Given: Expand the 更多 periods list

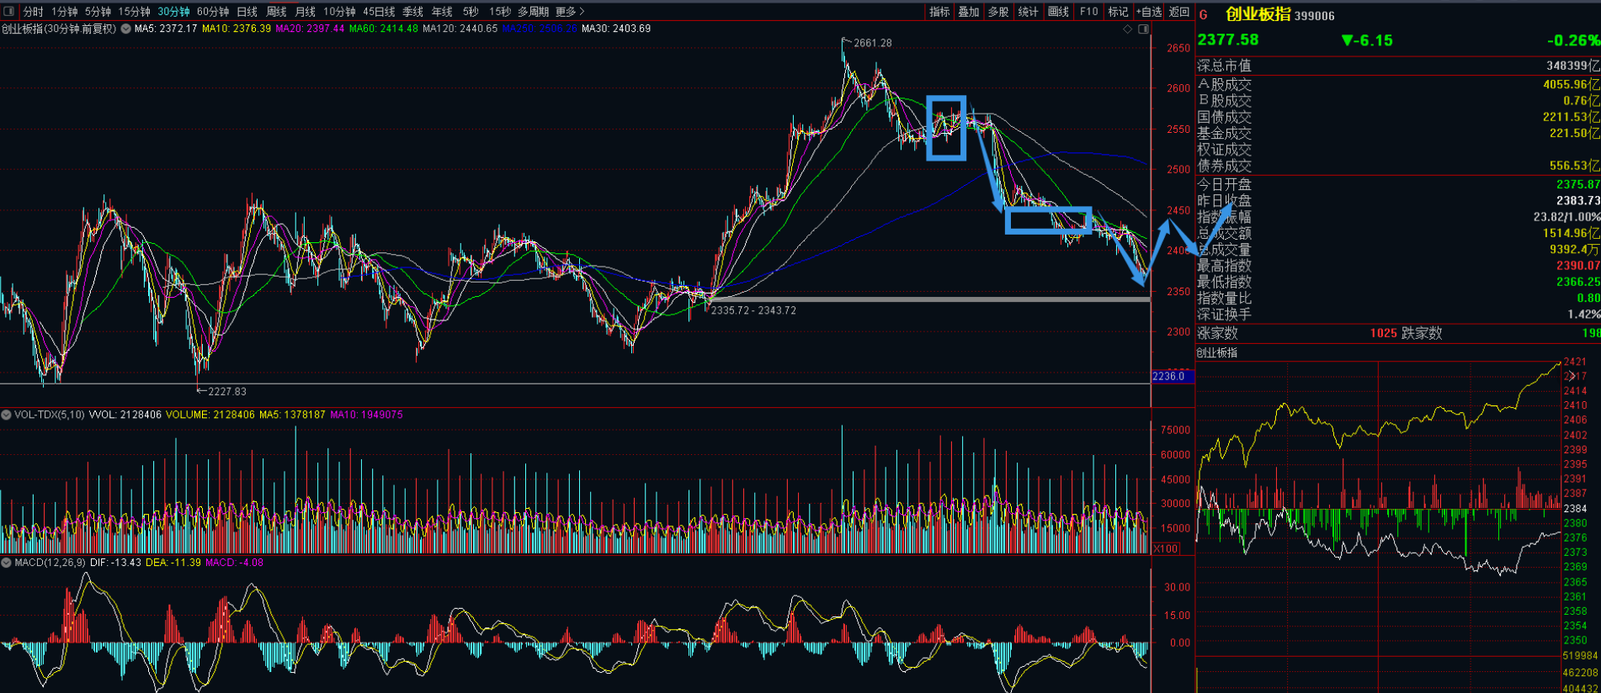Looking at the screenshot, I should 570,12.
